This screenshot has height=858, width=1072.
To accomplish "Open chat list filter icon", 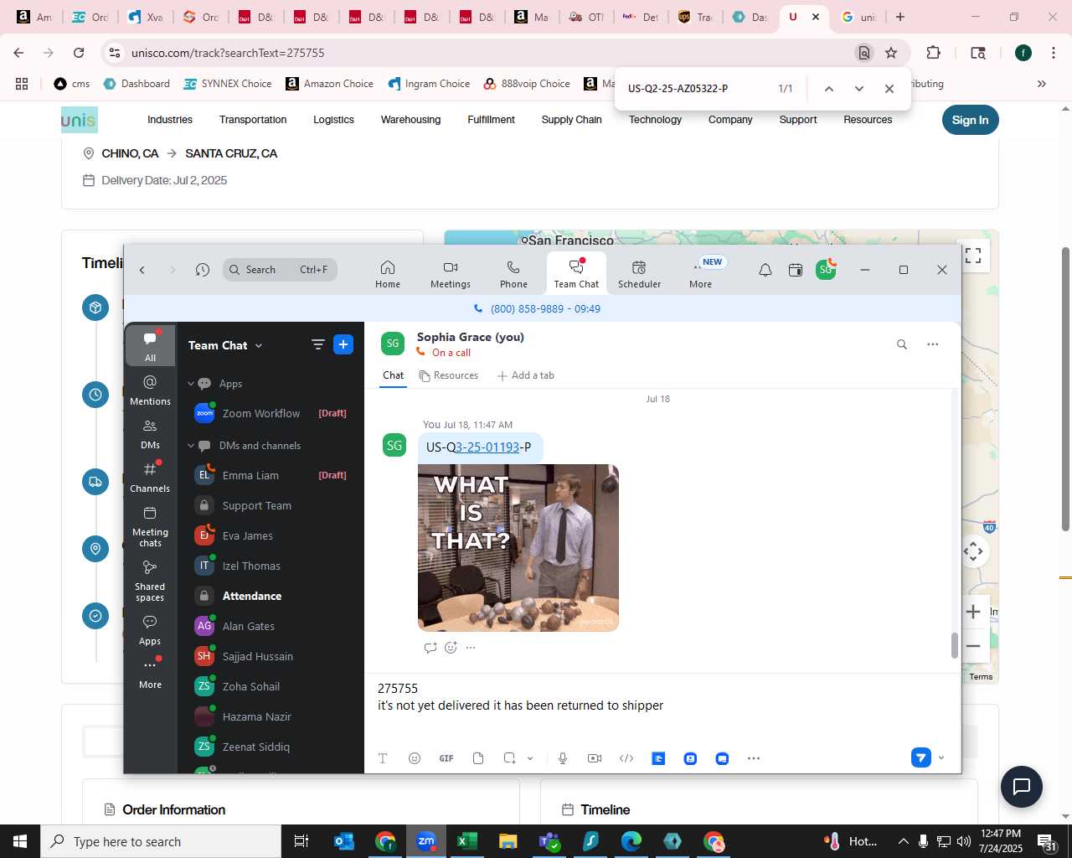I will [x=318, y=344].
